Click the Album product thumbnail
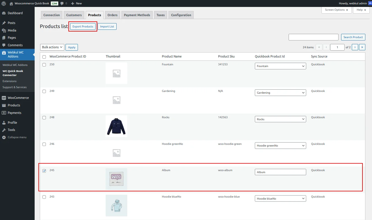372x220 pixels. [116, 179]
